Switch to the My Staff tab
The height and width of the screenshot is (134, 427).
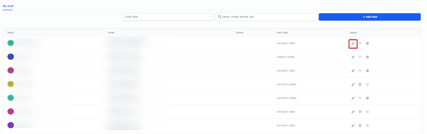[x=8, y=6]
